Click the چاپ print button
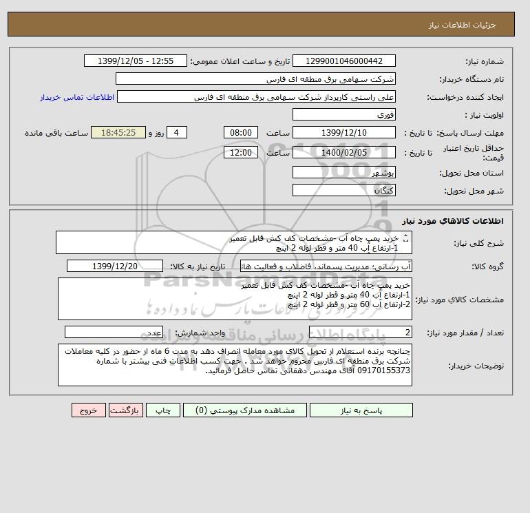 (x=163, y=410)
